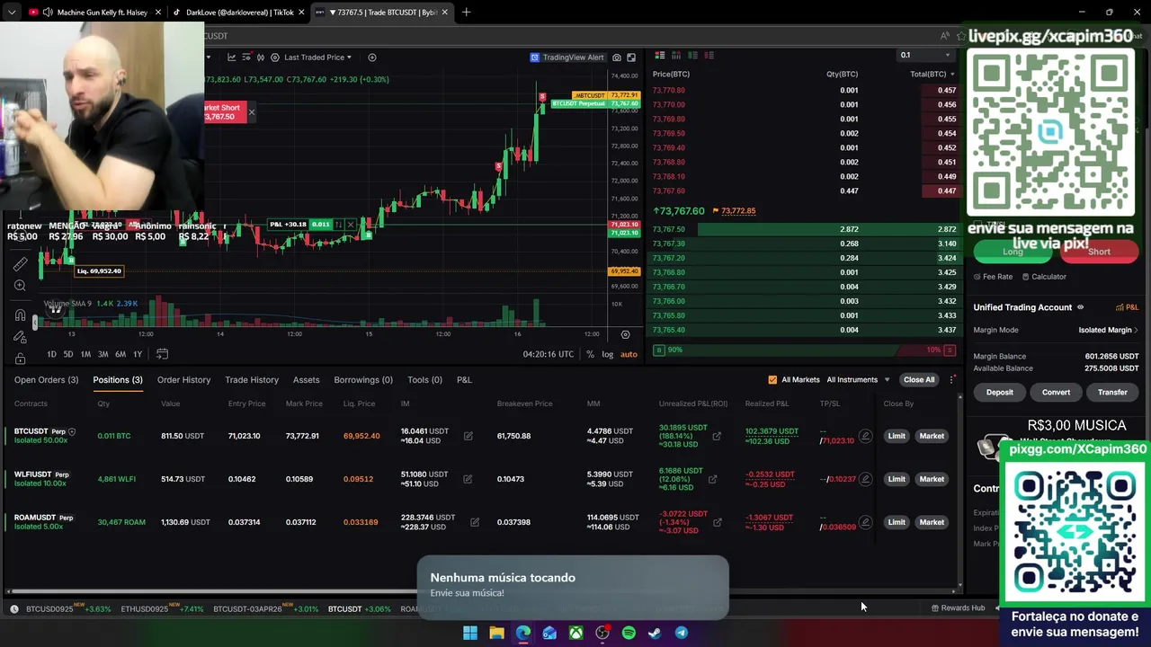Click Close All positions button
1151x647 pixels.
[919, 380]
